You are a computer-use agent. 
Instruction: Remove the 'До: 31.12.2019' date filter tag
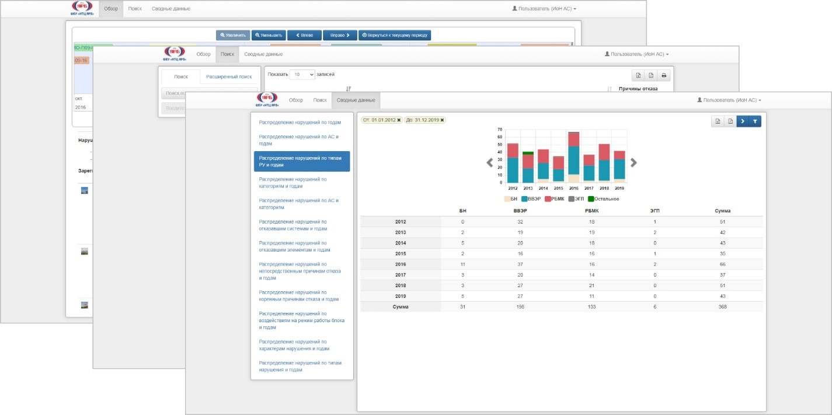(442, 120)
